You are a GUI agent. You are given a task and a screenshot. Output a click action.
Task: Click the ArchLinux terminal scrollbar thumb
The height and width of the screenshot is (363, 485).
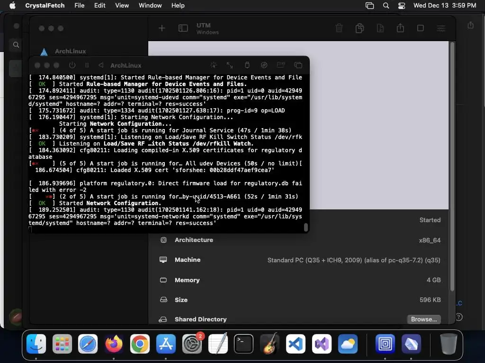click(306, 227)
